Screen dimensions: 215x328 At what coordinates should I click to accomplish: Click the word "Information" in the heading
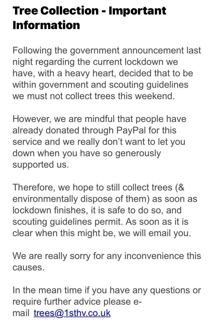pyautogui.click(x=46, y=25)
